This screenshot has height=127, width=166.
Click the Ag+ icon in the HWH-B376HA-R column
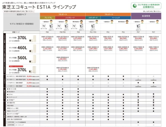pyautogui.click(x=59, y=26)
